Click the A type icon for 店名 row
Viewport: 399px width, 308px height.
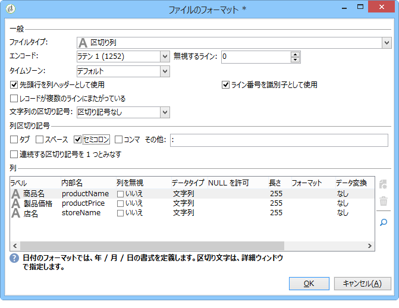point(15,213)
